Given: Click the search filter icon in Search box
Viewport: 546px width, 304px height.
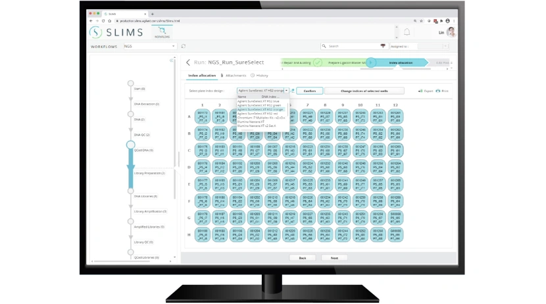Looking at the screenshot, I should click(x=383, y=46).
